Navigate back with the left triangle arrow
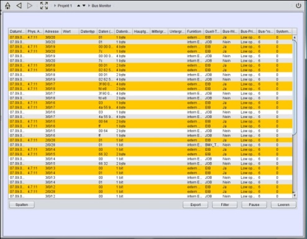 (x=19, y=6)
